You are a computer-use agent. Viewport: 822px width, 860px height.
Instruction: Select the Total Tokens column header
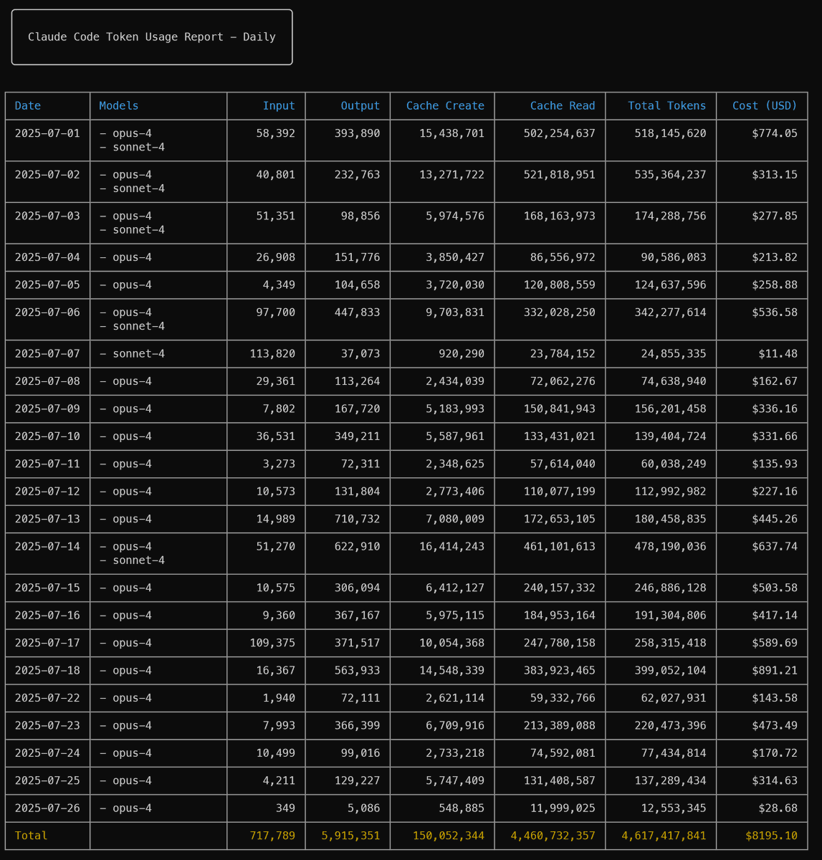click(667, 106)
